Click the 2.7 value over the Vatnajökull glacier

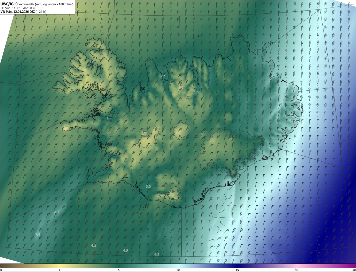(x=212, y=141)
